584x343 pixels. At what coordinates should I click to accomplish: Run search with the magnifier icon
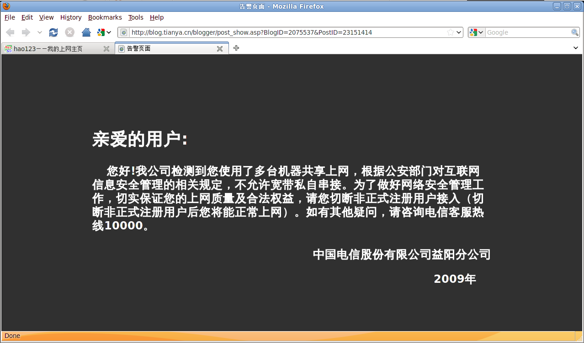pyautogui.click(x=575, y=32)
